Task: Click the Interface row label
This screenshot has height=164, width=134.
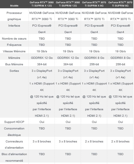Action: coord(14,26)
